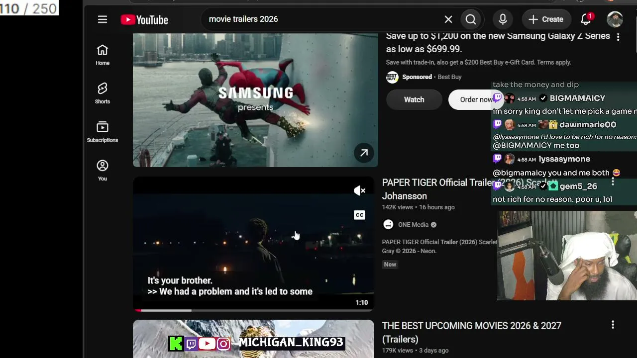Run search with the magnifier button

[471, 19]
